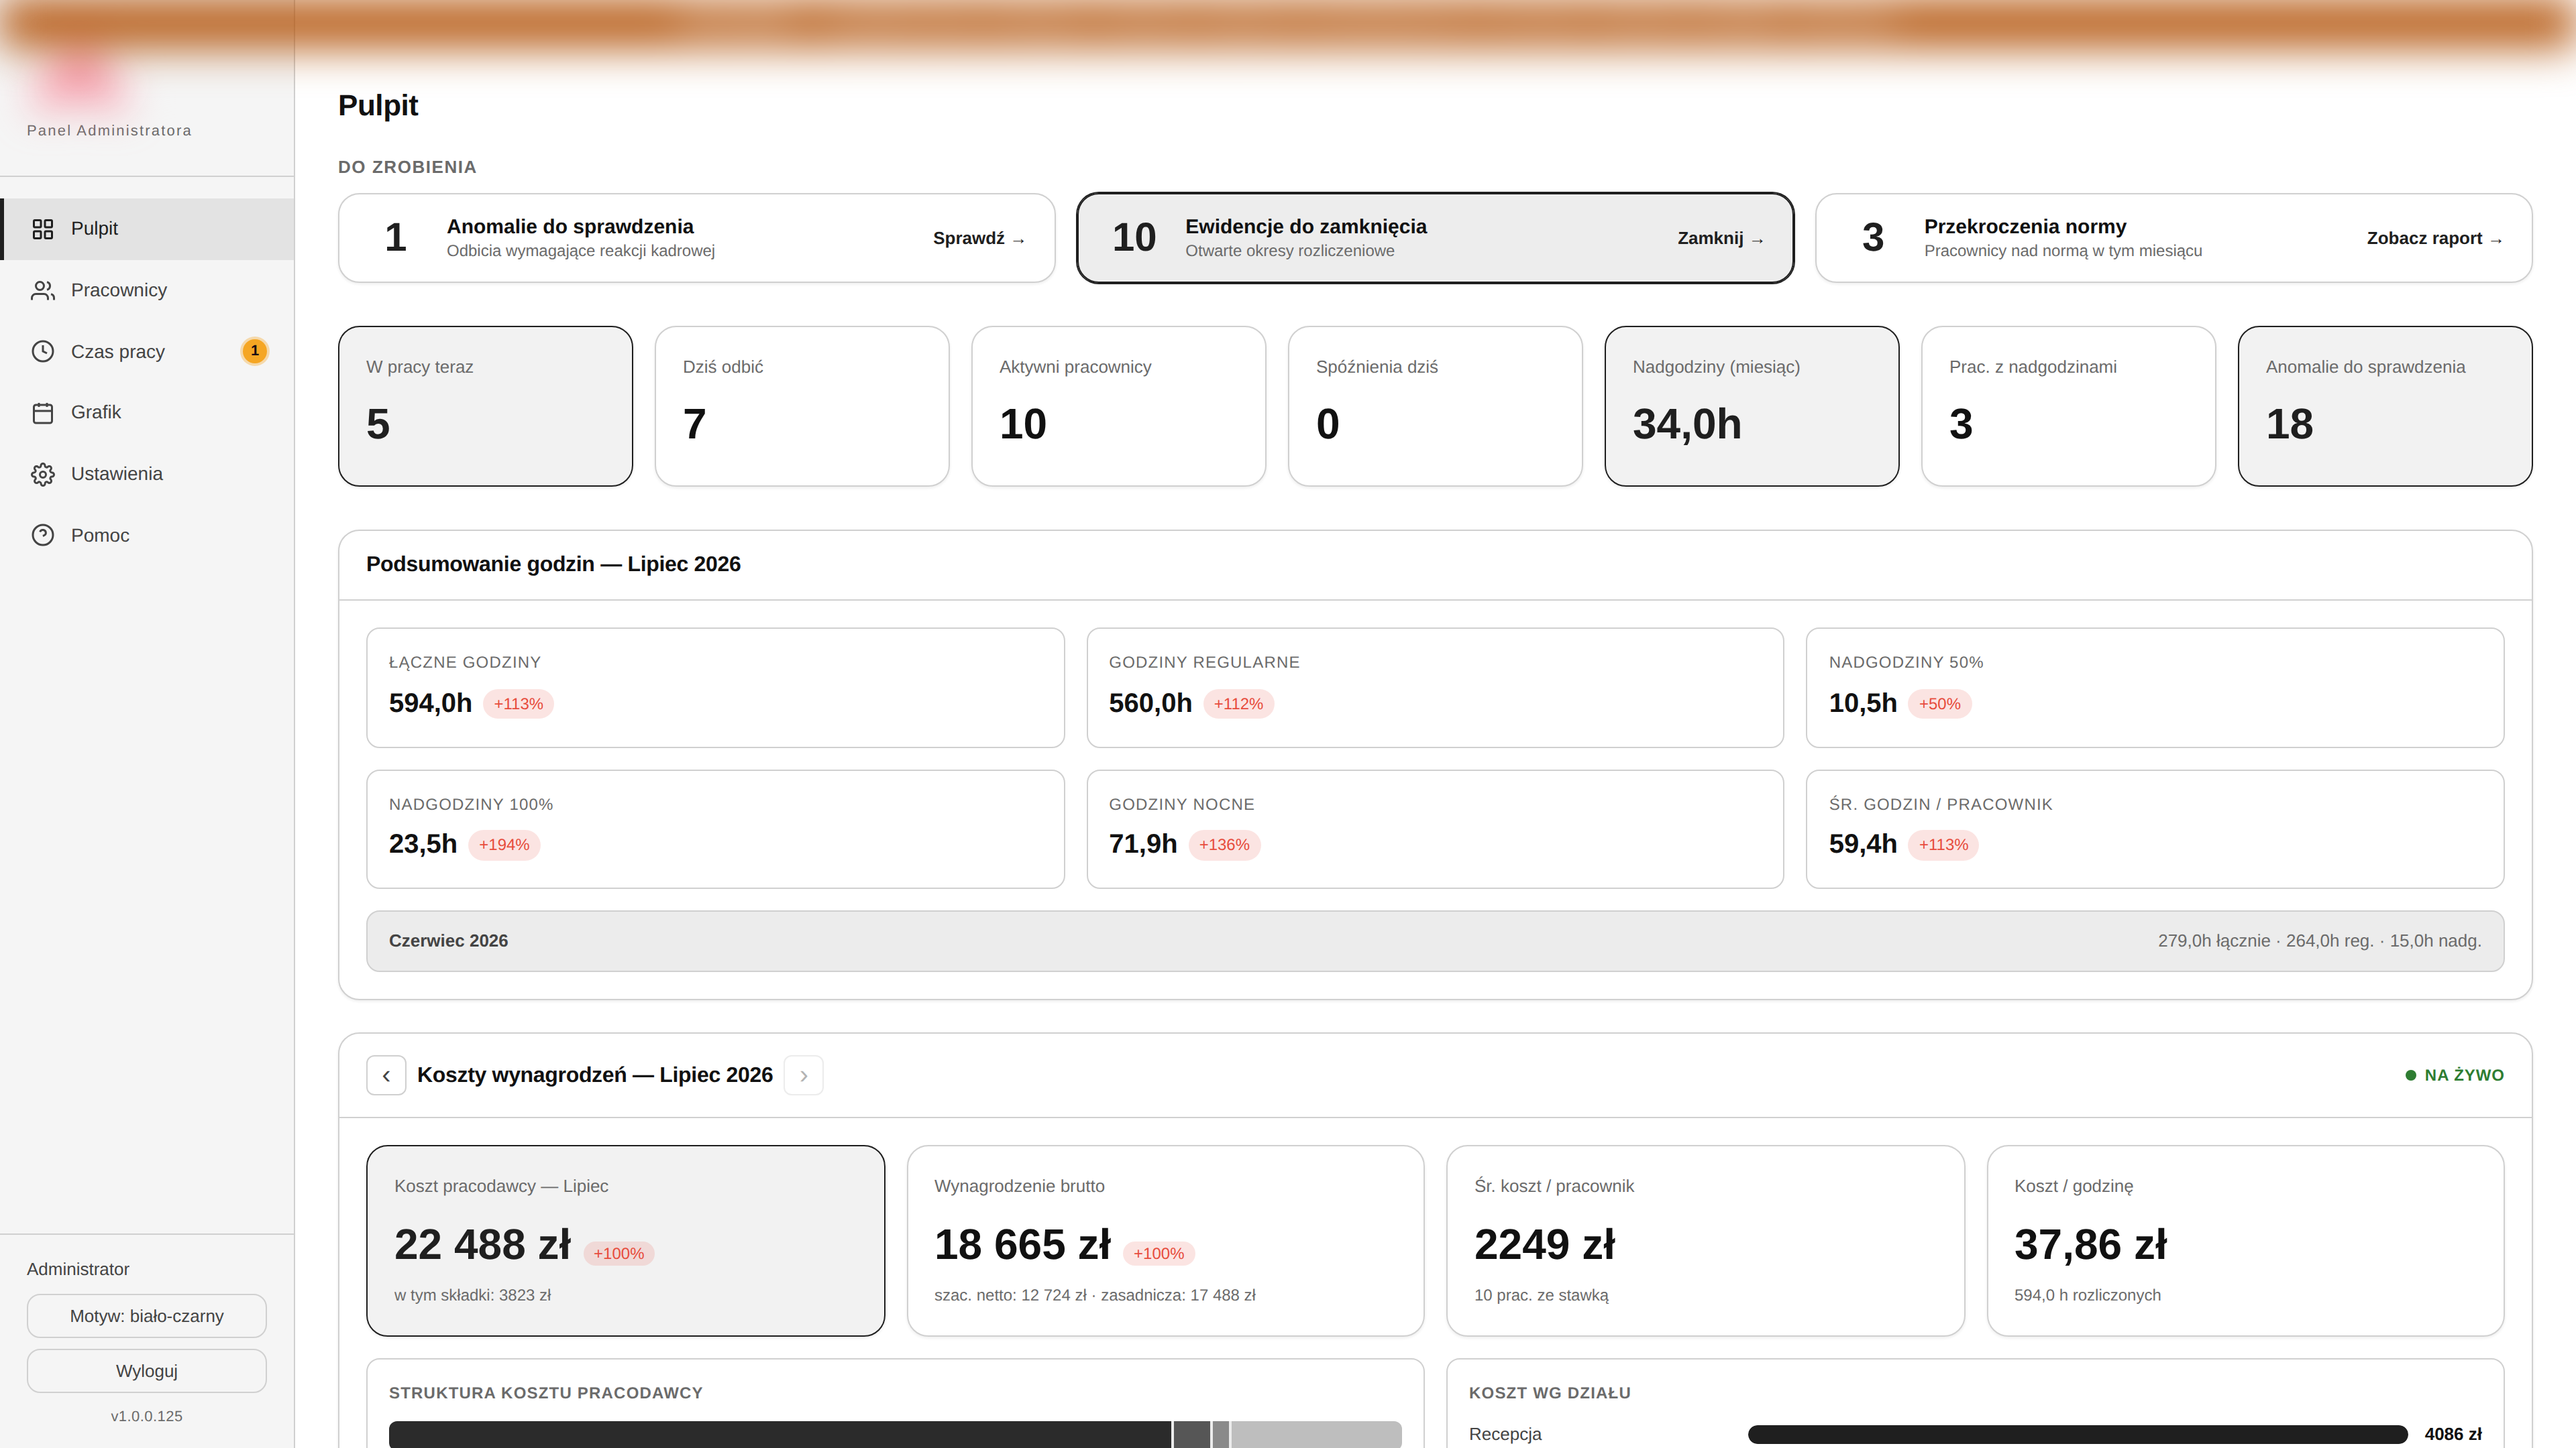The width and height of the screenshot is (2576, 1448).
Task: Click the Czas pracy clock icon
Action: [42, 352]
